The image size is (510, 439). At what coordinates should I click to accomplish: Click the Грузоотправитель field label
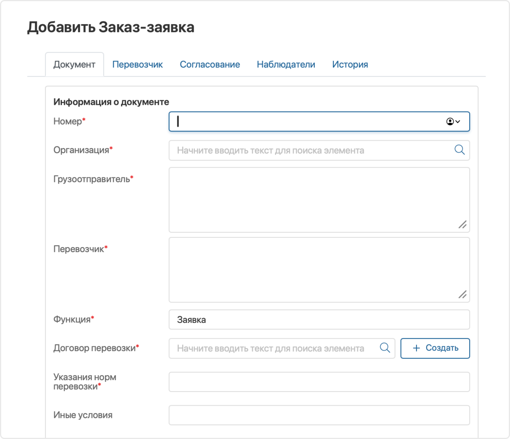pos(93,179)
